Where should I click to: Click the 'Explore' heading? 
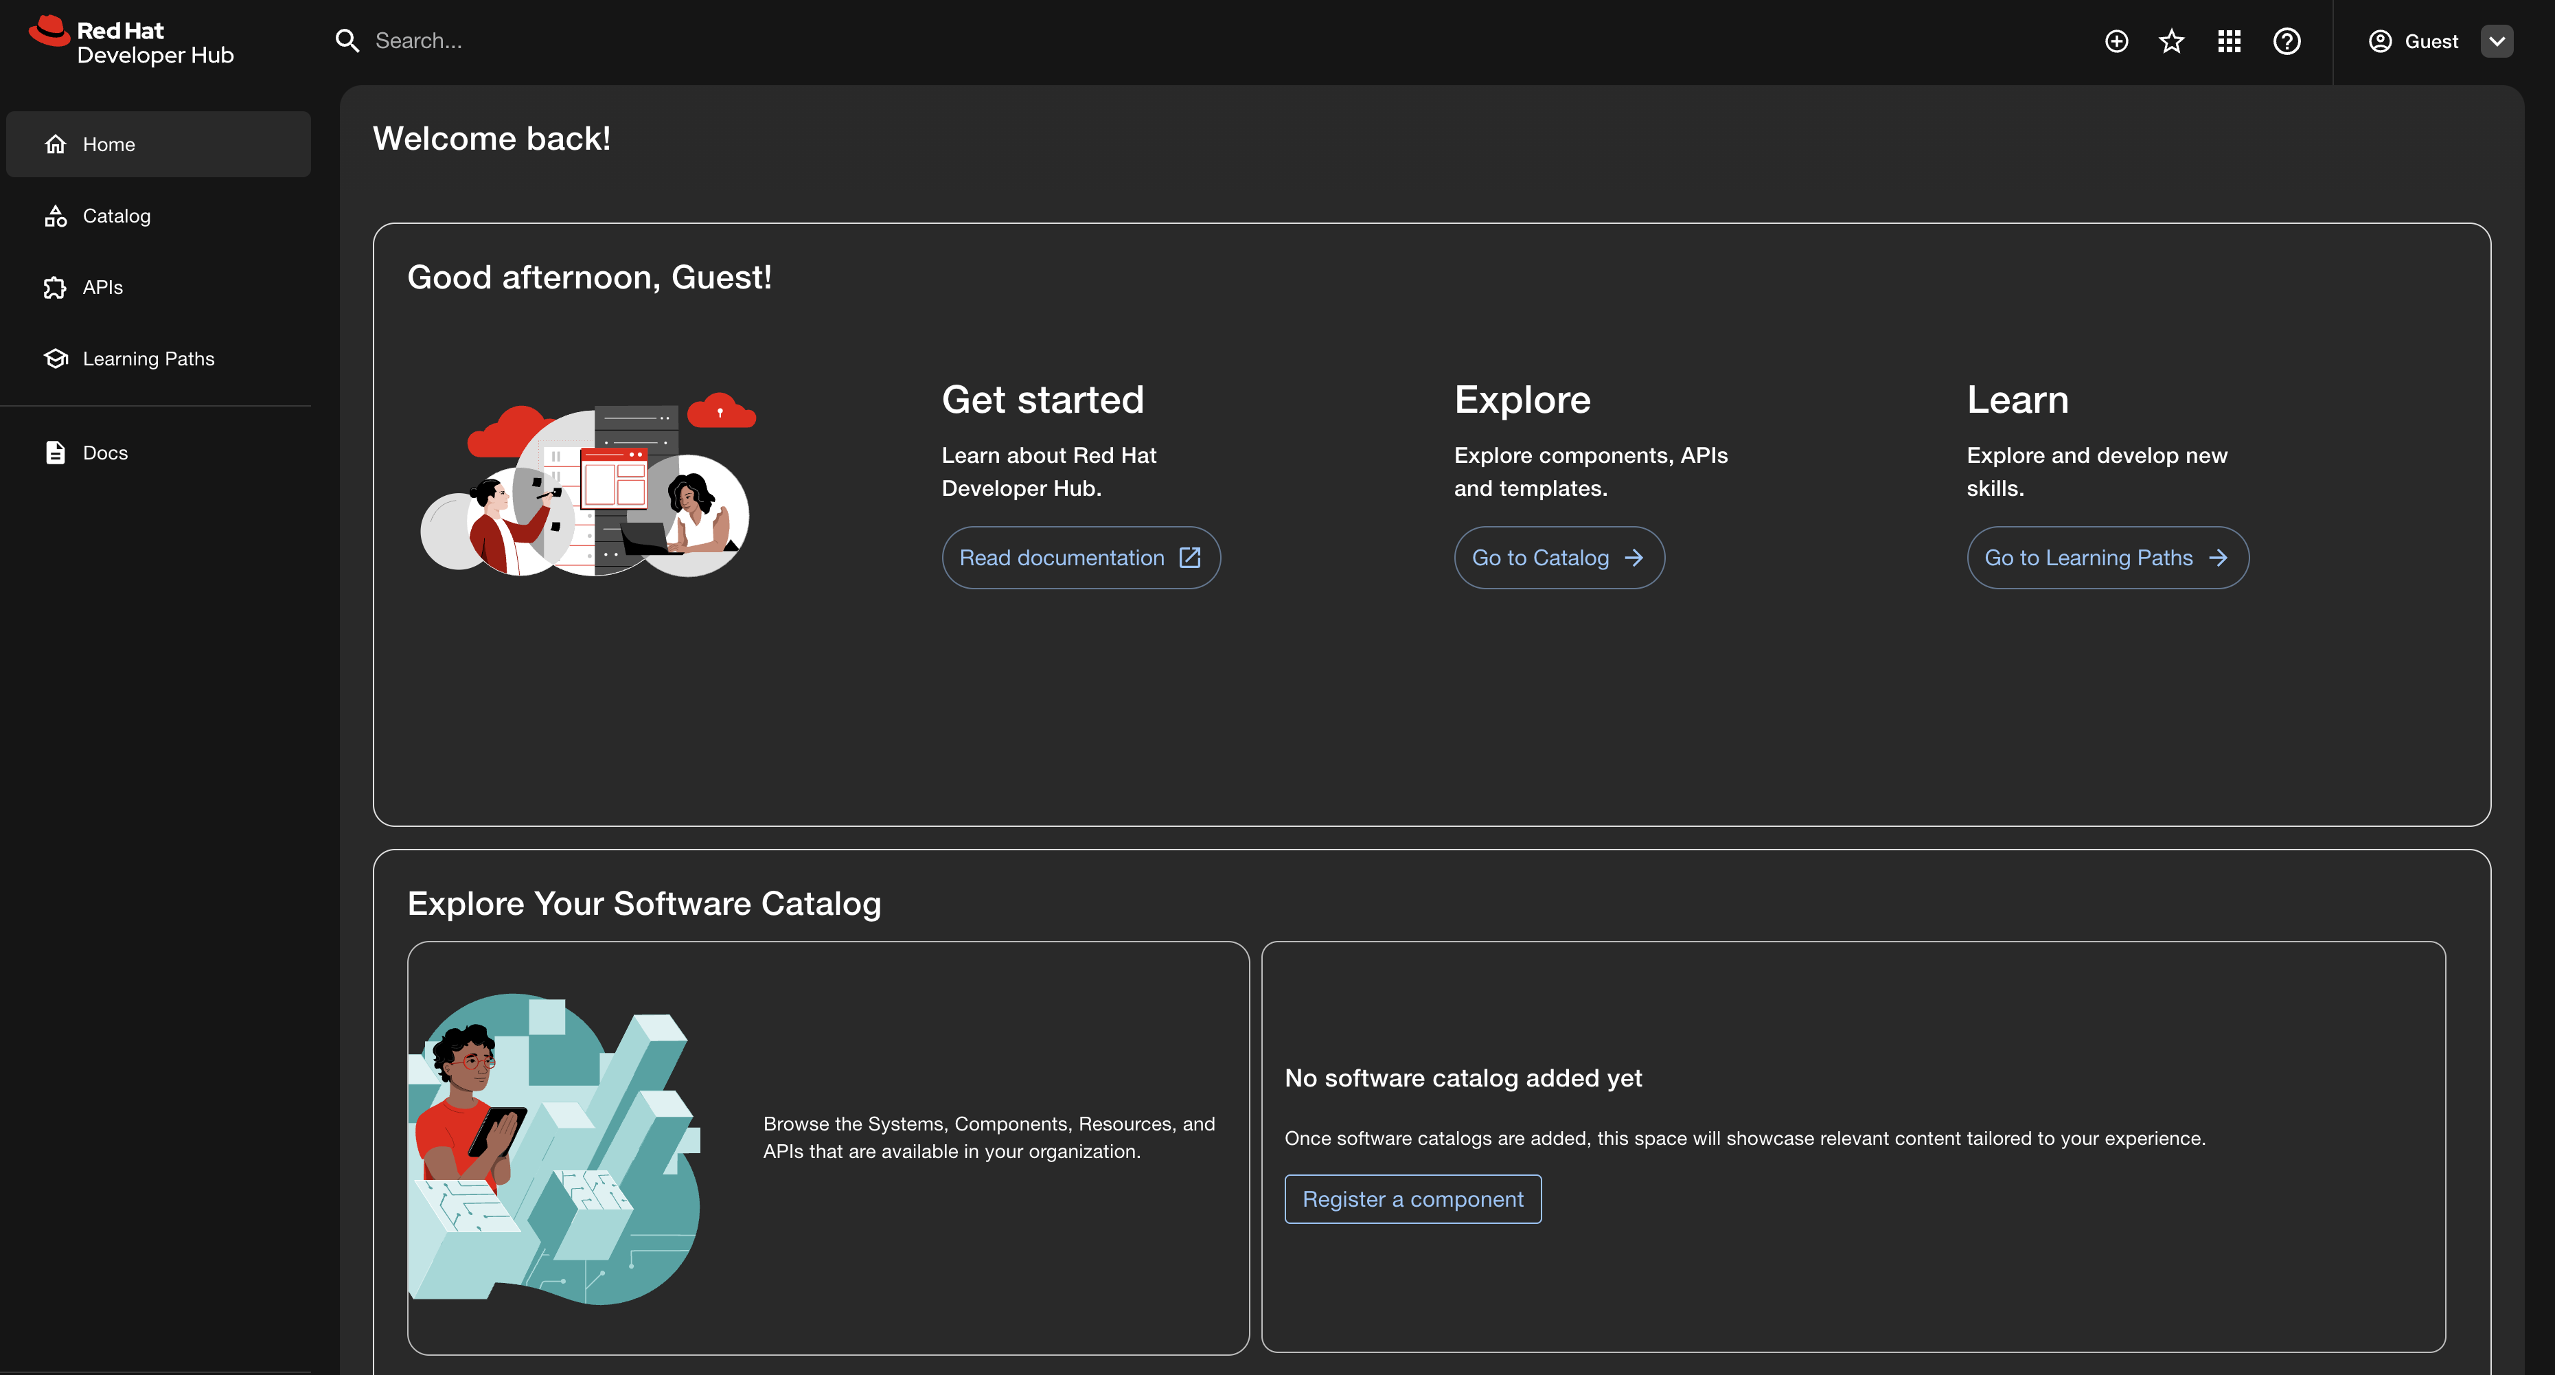click(x=1522, y=400)
